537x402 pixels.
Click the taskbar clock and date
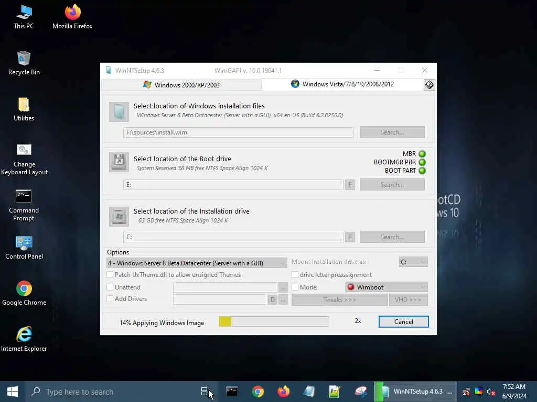pyautogui.click(x=514, y=392)
